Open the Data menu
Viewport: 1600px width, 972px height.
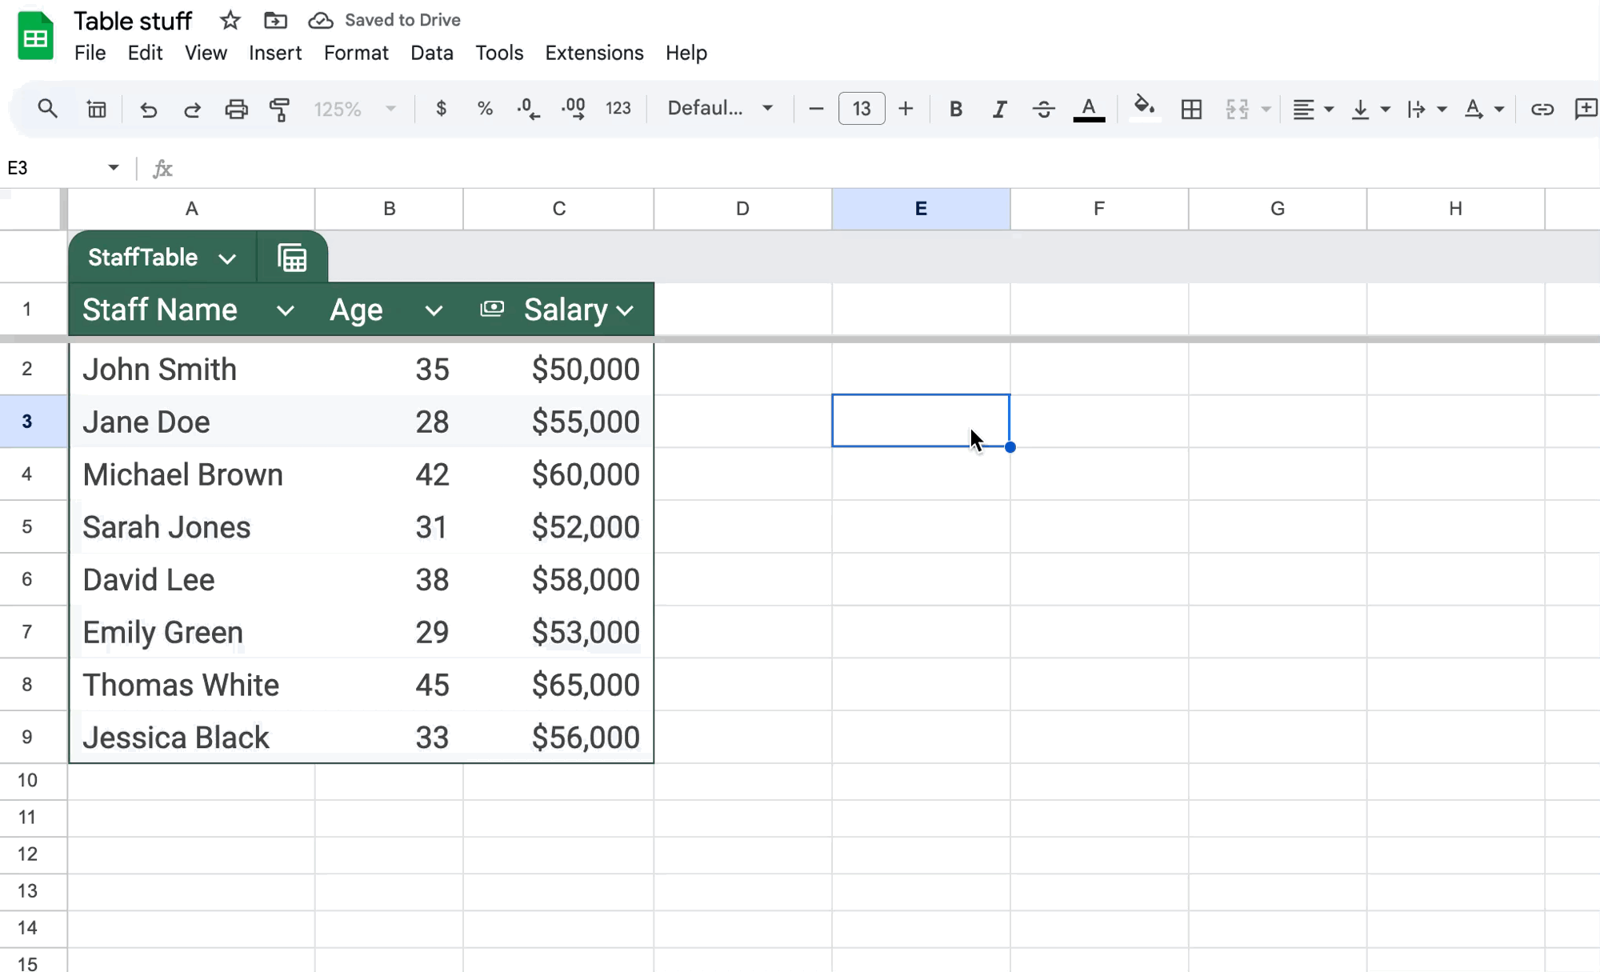tap(431, 53)
